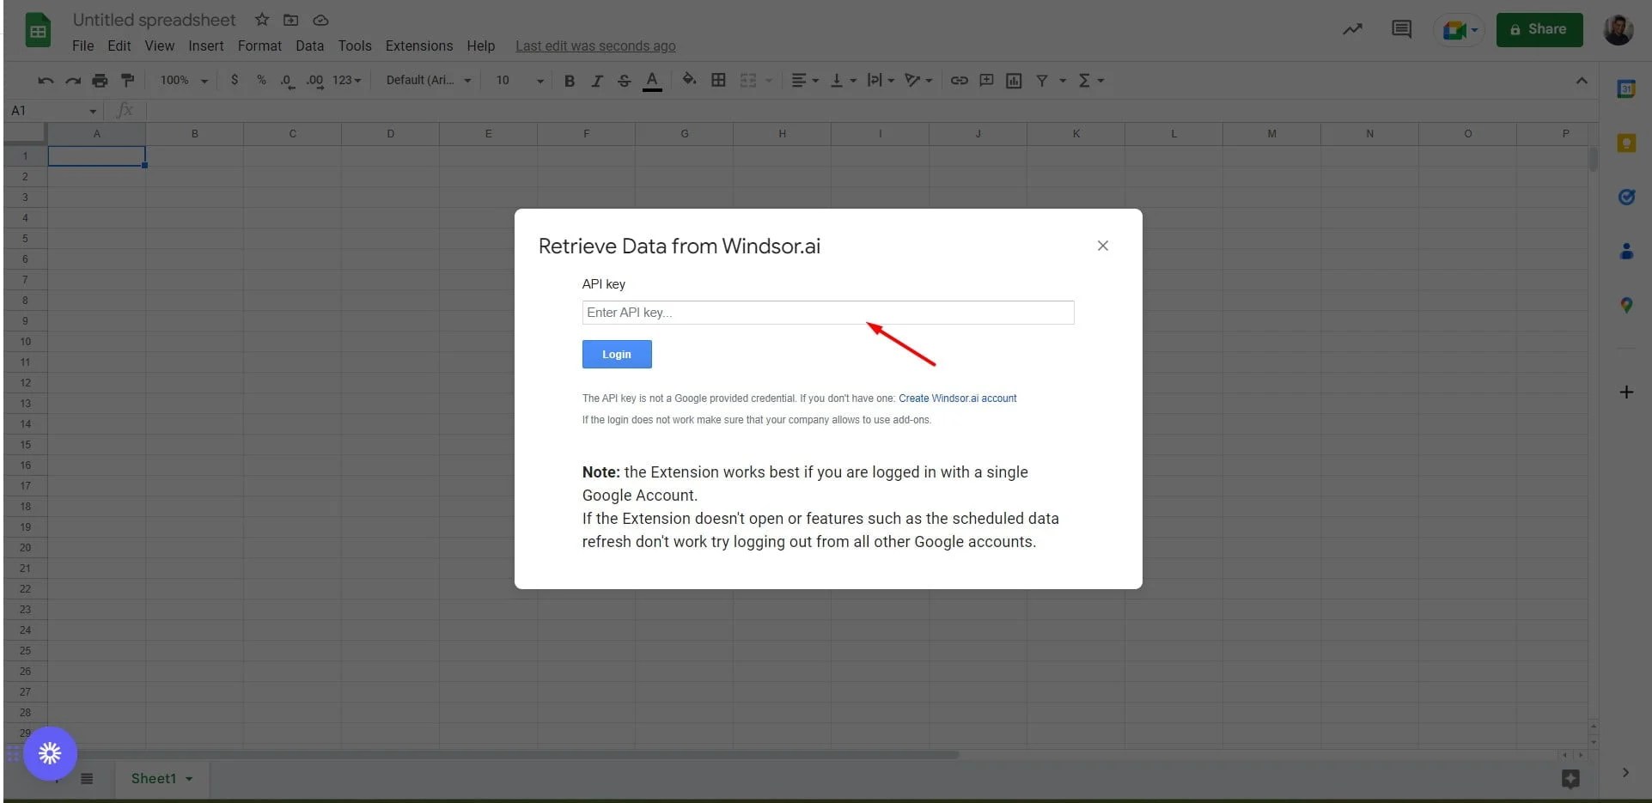Create a filter using the Filter icon
Screen dimensions: 1652x803
tap(1042, 80)
